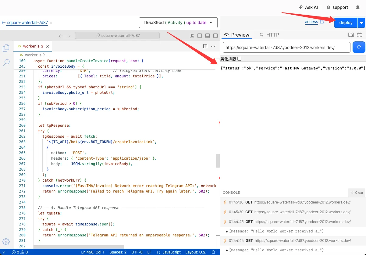Change indentation via Spaces: 2

(118, 252)
